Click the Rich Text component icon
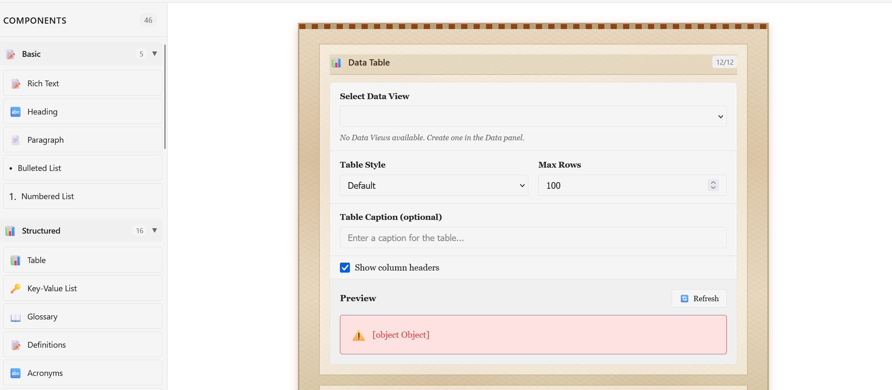892x390 pixels. pos(16,84)
